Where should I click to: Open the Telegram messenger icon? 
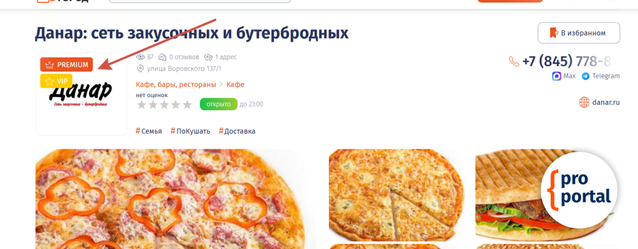pyautogui.click(x=586, y=76)
